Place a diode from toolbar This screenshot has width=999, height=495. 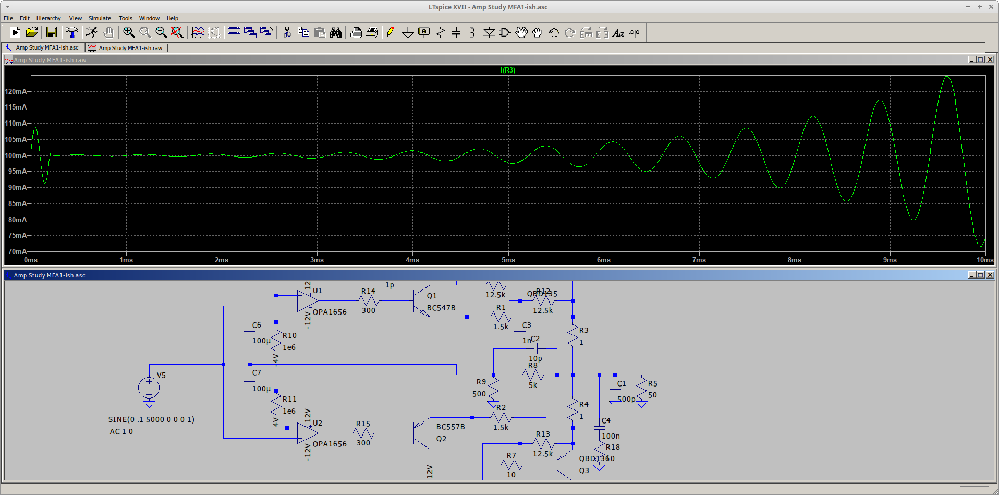point(489,33)
